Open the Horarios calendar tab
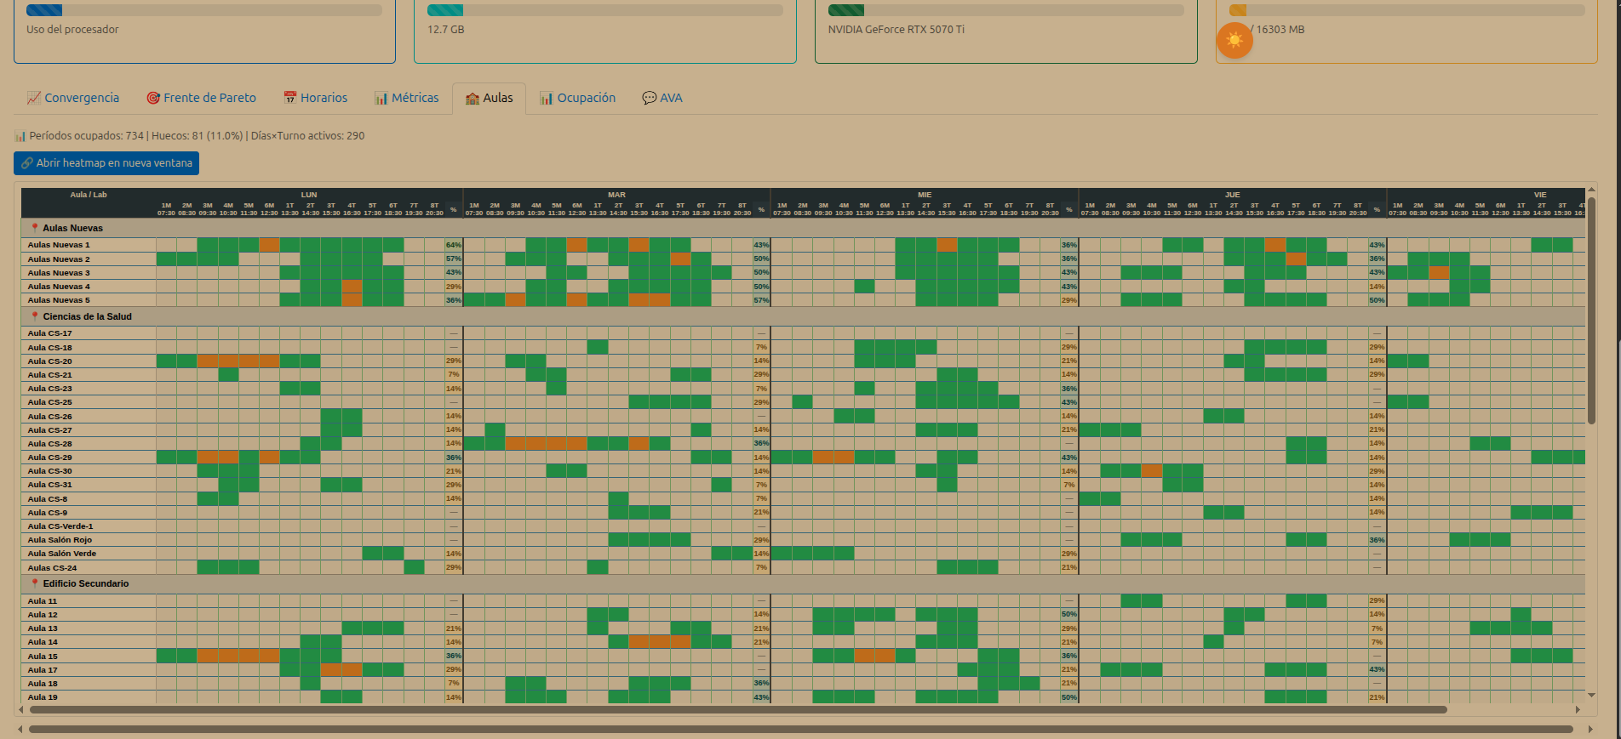Screen dimensions: 1621x739 [x=315, y=98]
